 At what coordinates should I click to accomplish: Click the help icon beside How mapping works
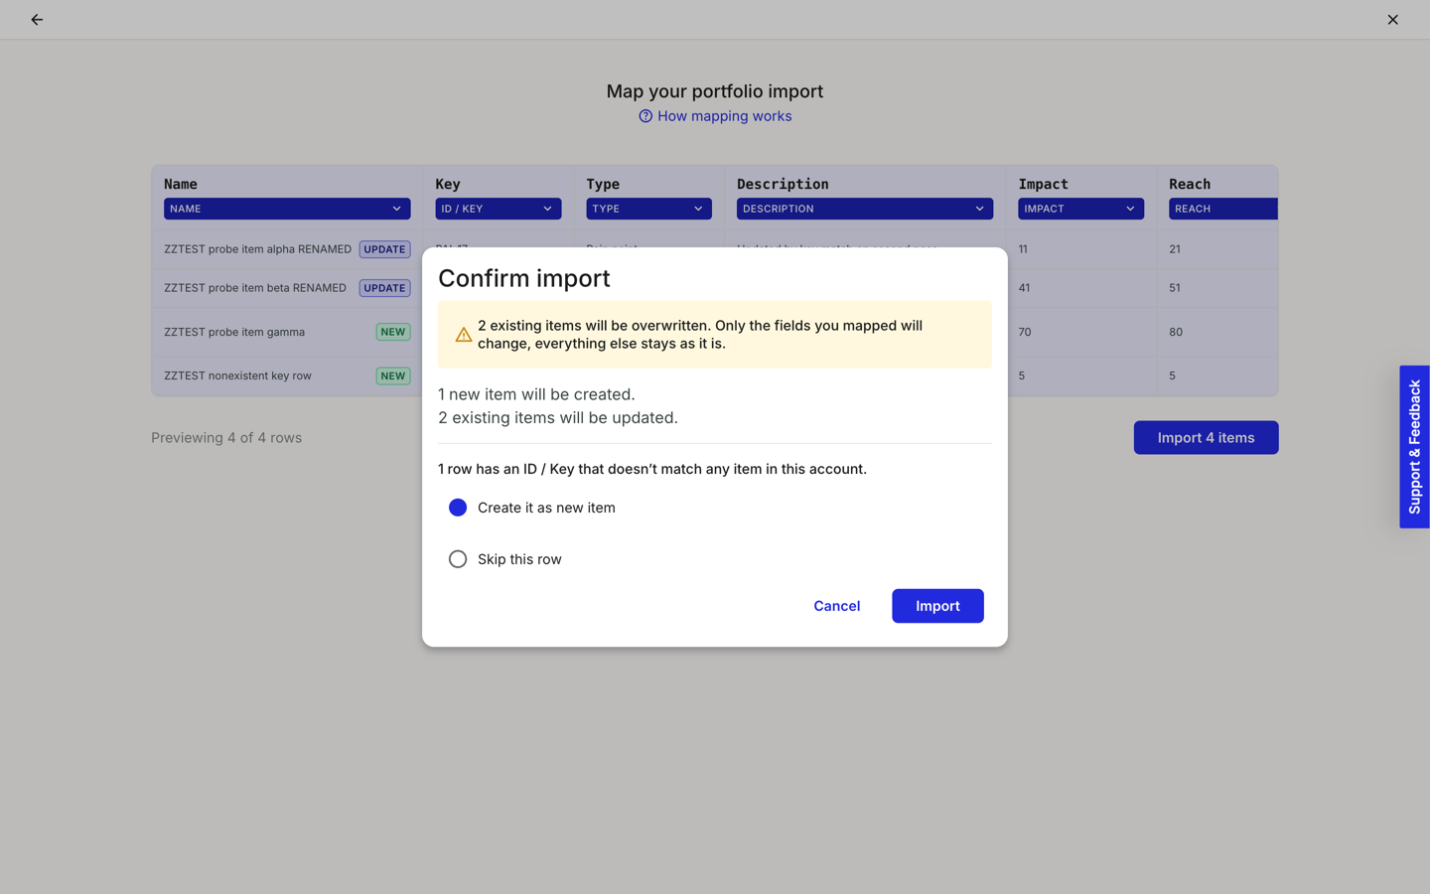click(x=645, y=116)
